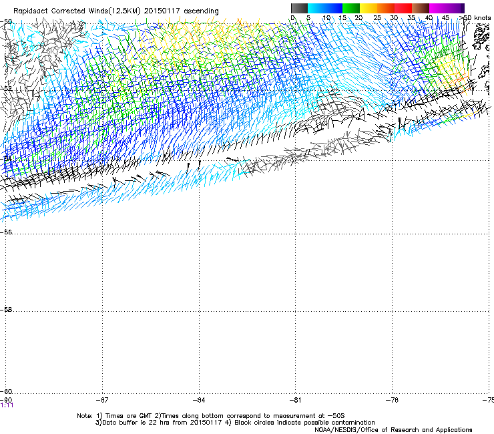Click the -84 longitude axis label
Image resolution: width=494 pixels, height=434 pixels.
tap(199, 400)
